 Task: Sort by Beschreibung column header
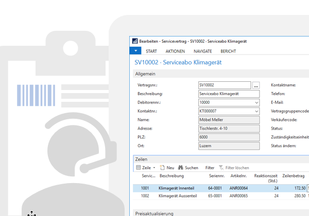(x=171, y=176)
